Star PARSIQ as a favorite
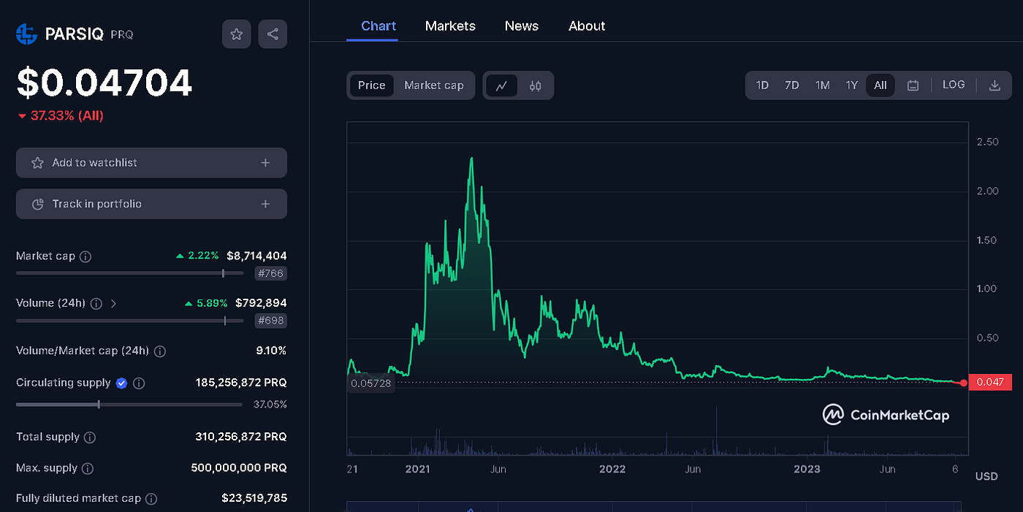 (236, 34)
